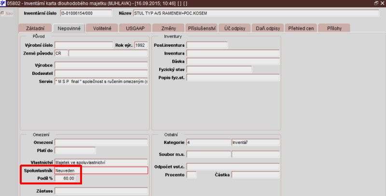Click the Výrobce field
Viewport: 386px width, 196px height.
pyautogui.click(x=101, y=65)
